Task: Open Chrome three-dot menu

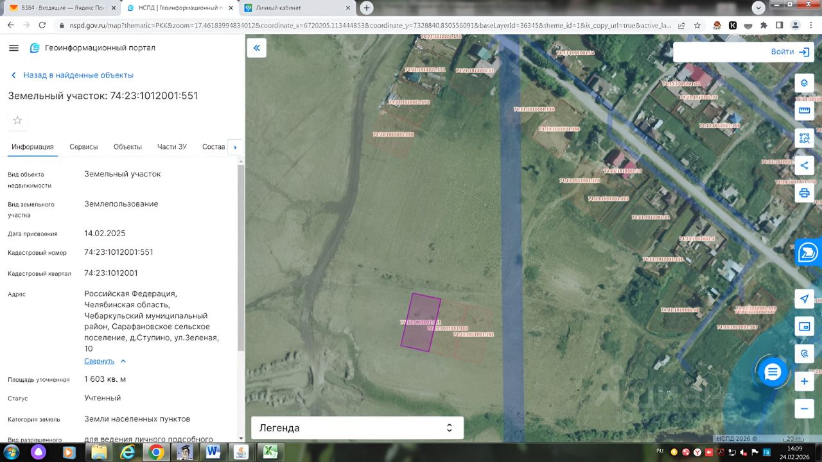Action: (812, 25)
